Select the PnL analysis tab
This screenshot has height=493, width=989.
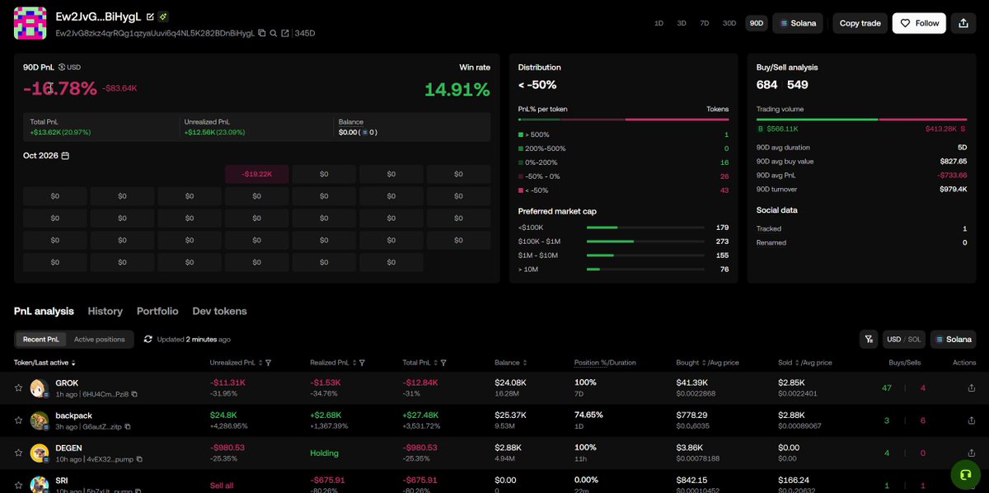click(44, 311)
